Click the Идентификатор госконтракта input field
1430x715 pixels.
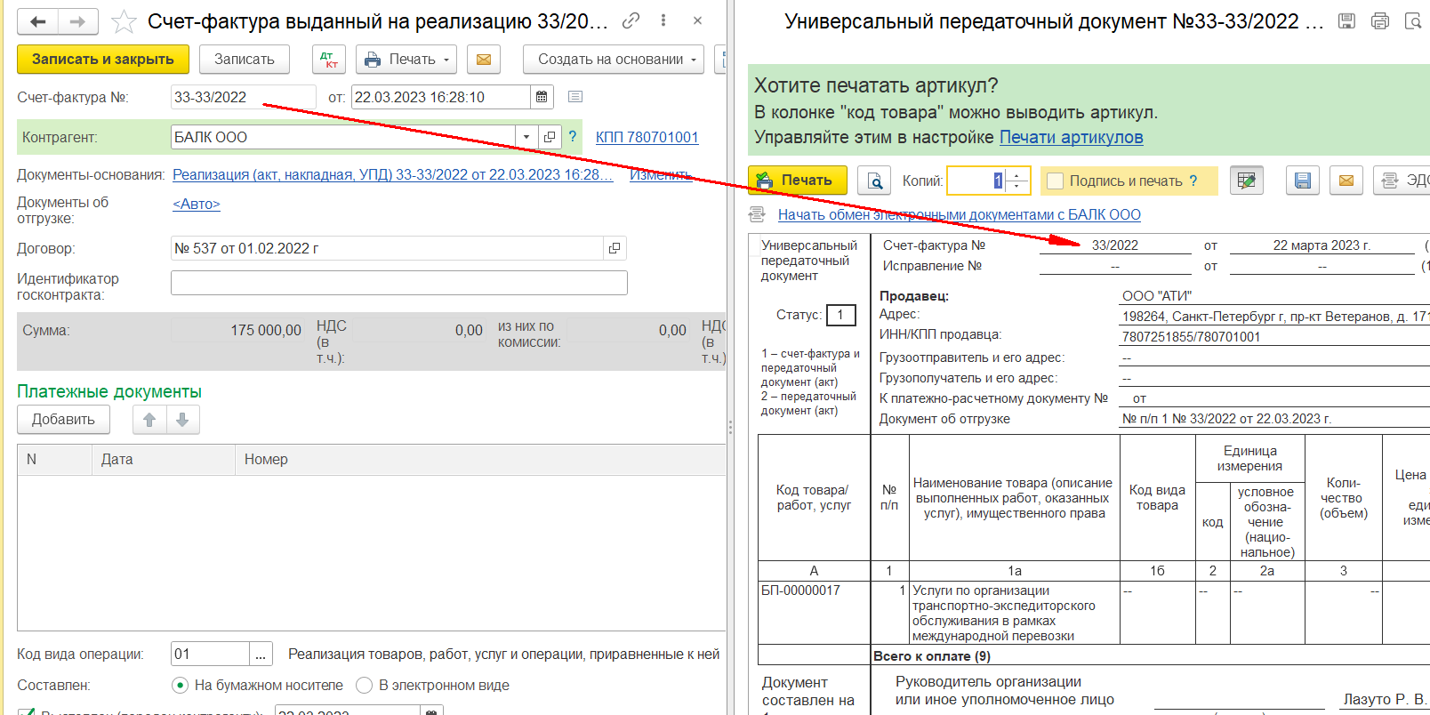[398, 283]
